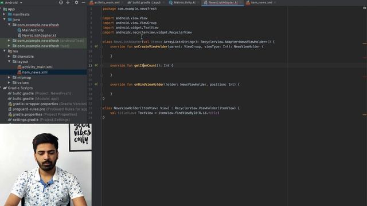Image resolution: width=367 pixels, height=206 pixels.
Task: Click the Gradle Scripts elephant icon
Action: pyautogui.click(x=5, y=88)
